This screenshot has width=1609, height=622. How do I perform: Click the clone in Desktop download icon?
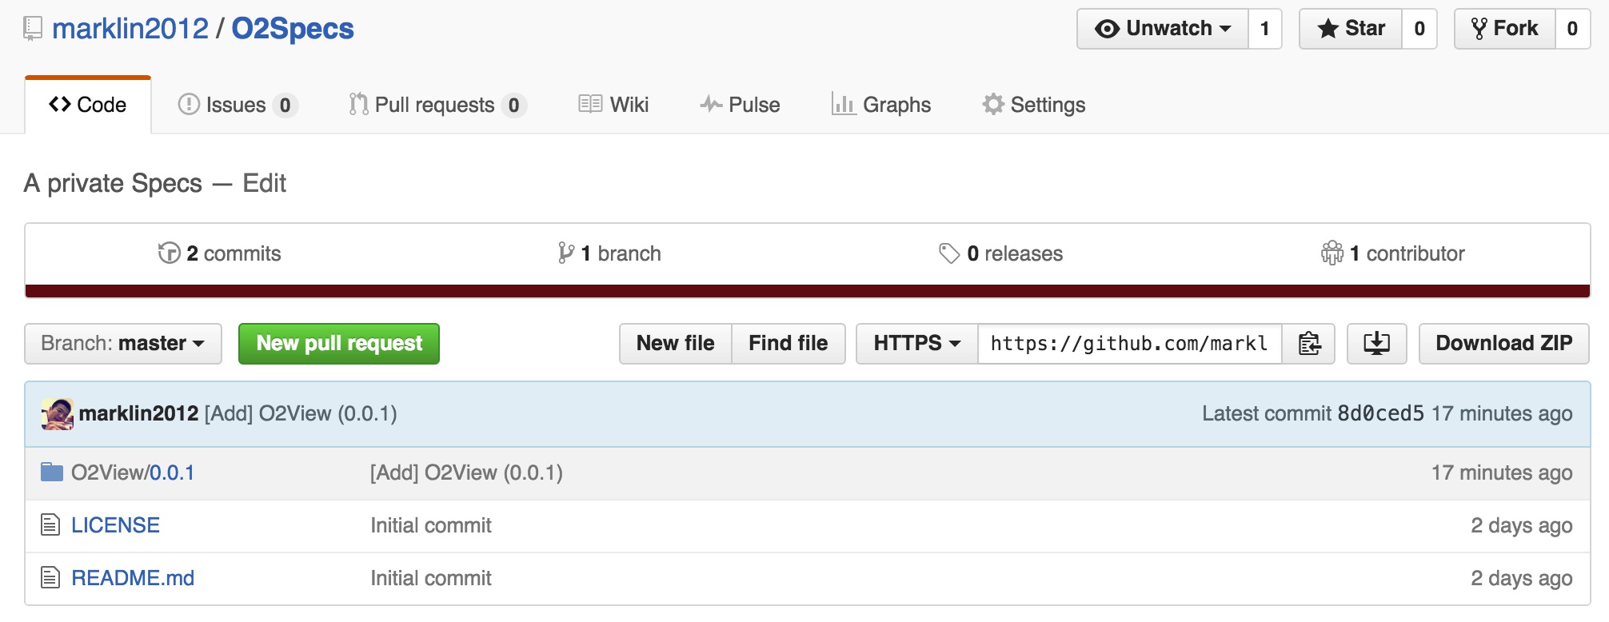click(x=1376, y=344)
